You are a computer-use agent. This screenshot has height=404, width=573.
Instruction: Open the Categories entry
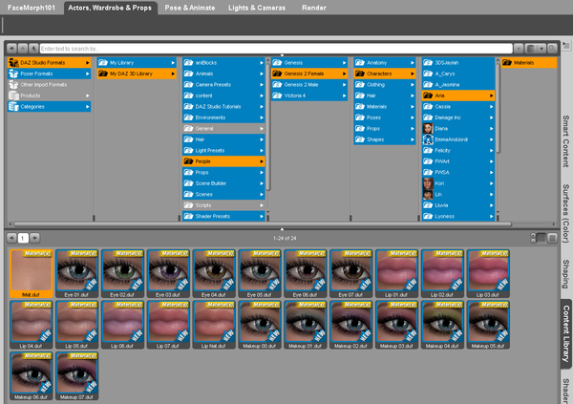click(x=50, y=106)
